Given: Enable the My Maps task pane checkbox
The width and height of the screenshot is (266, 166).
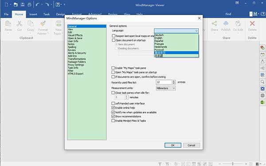Looking at the screenshot, I should pos(113,68).
